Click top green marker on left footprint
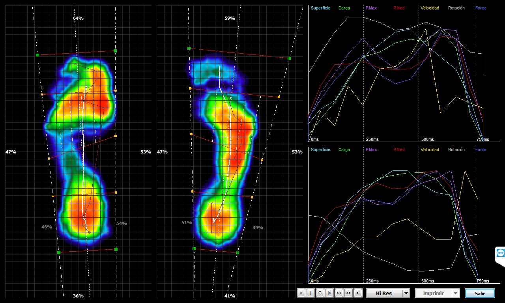Viewport: 505px width, 303px height. pos(115,51)
